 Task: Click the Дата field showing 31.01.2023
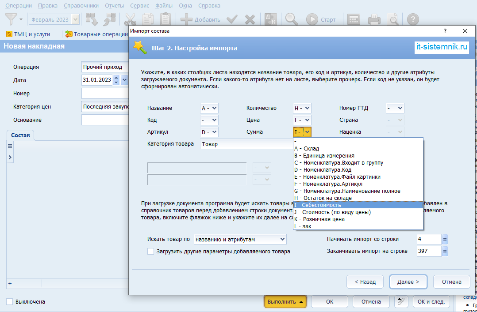[97, 80]
